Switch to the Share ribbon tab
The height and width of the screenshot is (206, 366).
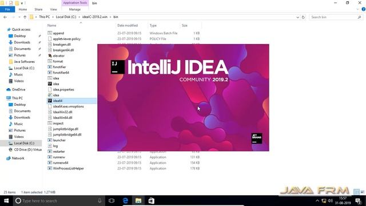coord(38,9)
